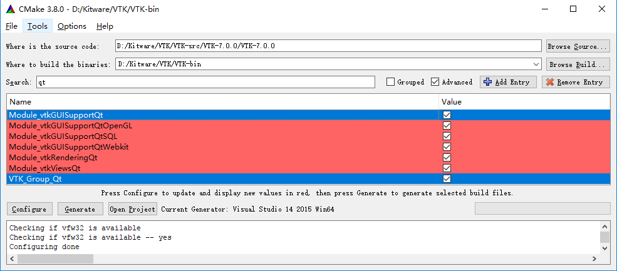Click the empty progress bar beside generator
The image size is (617, 271).
(542, 208)
